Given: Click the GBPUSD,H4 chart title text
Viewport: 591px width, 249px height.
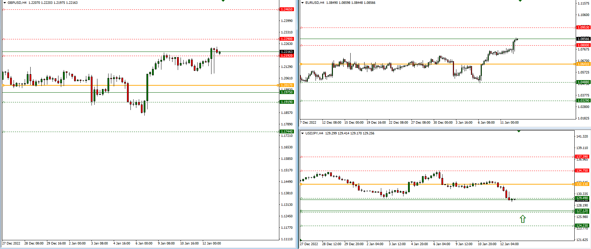Looking at the screenshot, I should pos(17,3).
